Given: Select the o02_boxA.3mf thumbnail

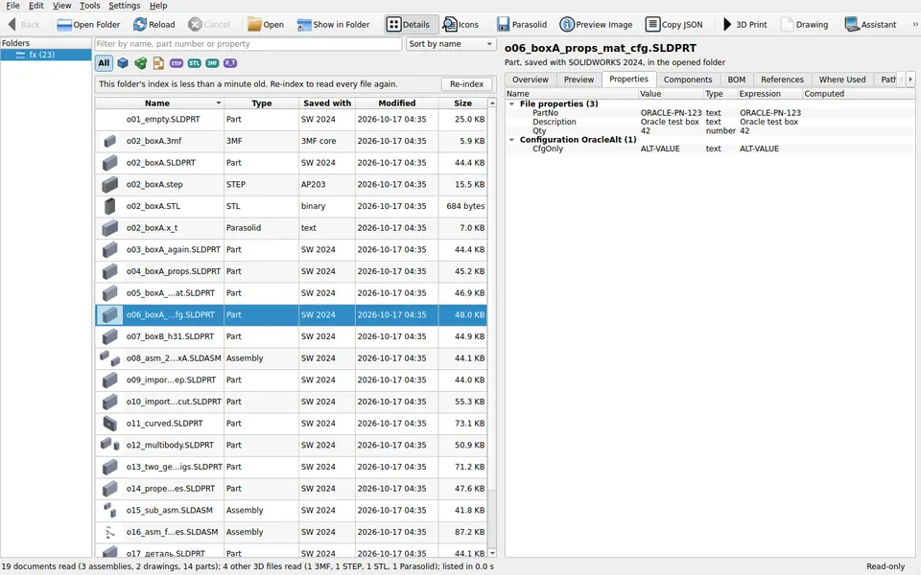Looking at the screenshot, I should point(109,142).
